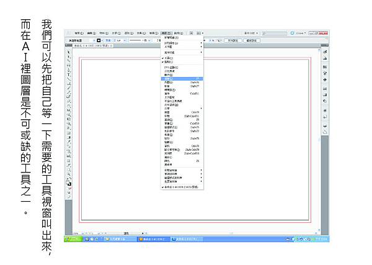Expand the 延伸功能 (Extensions) submenu
The width and height of the screenshot is (372, 265).
pyautogui.click(x=182, y=53)
